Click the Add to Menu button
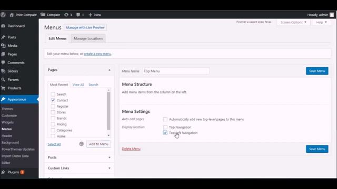 [98, 144]
